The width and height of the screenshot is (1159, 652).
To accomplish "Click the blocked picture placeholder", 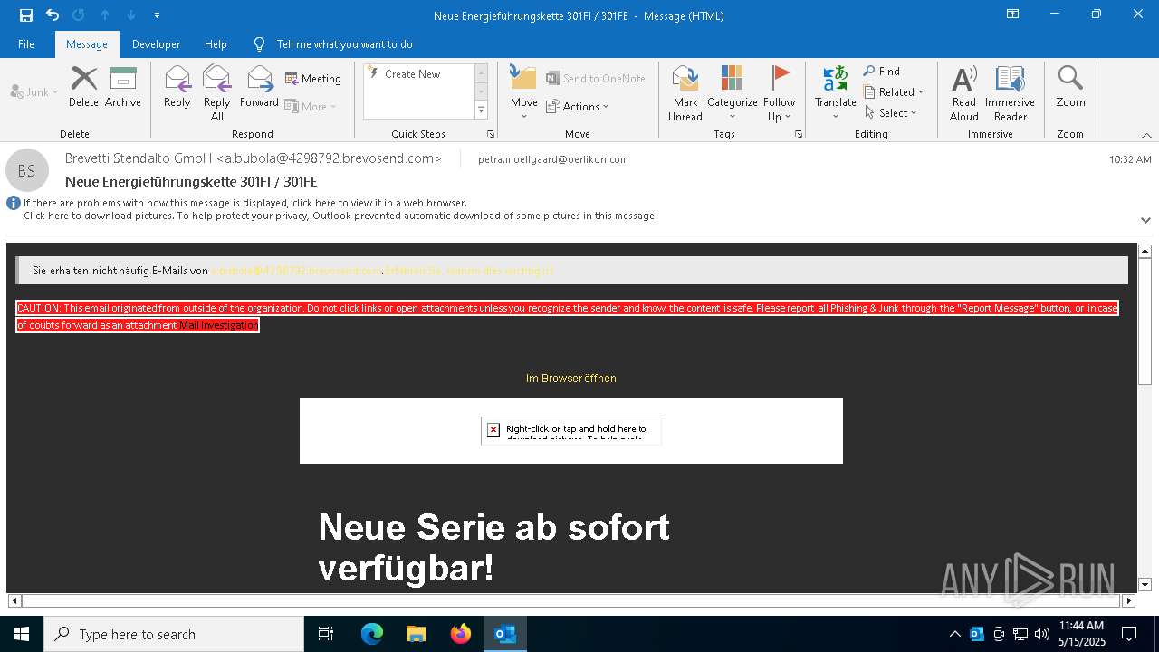I will 571,431.
